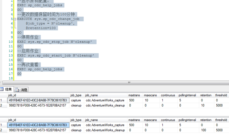
Task: Select threshold value 5000 in second grid
Action: tap(221, 130)
